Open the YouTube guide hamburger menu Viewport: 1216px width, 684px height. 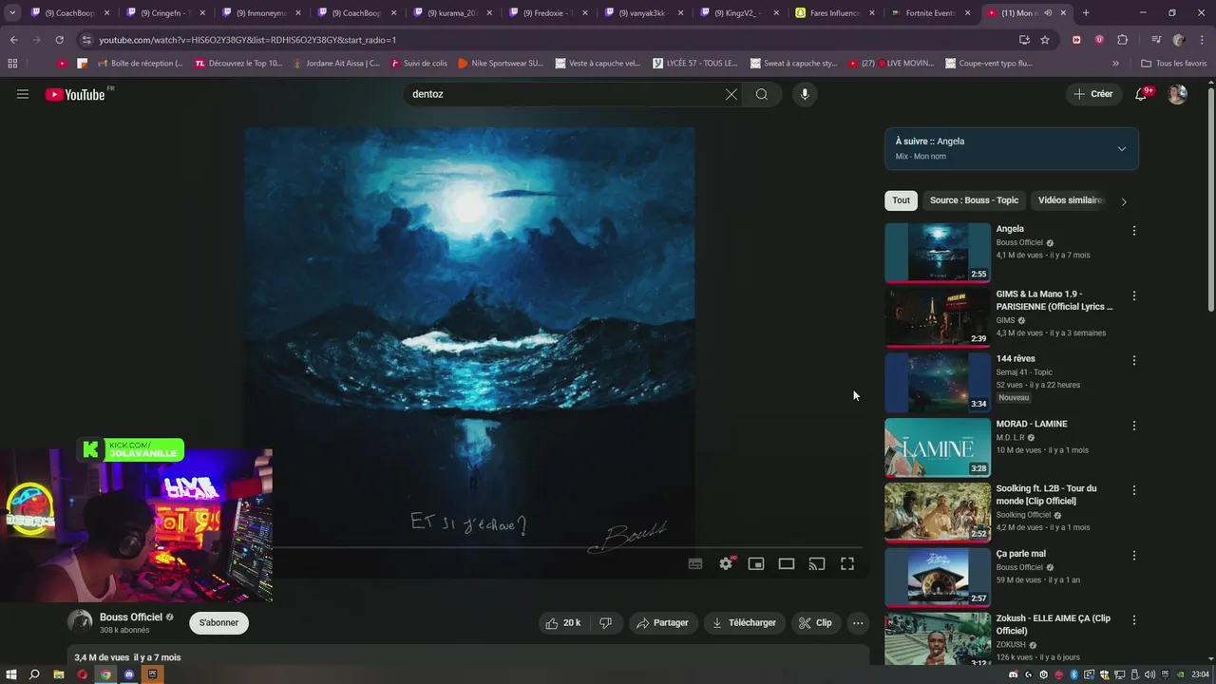point(23,94)
